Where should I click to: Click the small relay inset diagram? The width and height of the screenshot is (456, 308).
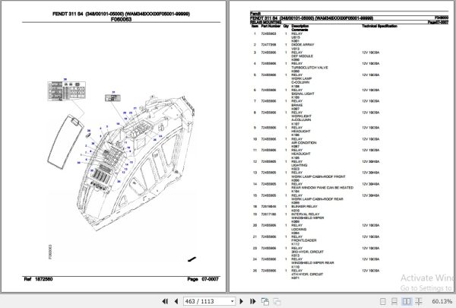pos(112,97)
